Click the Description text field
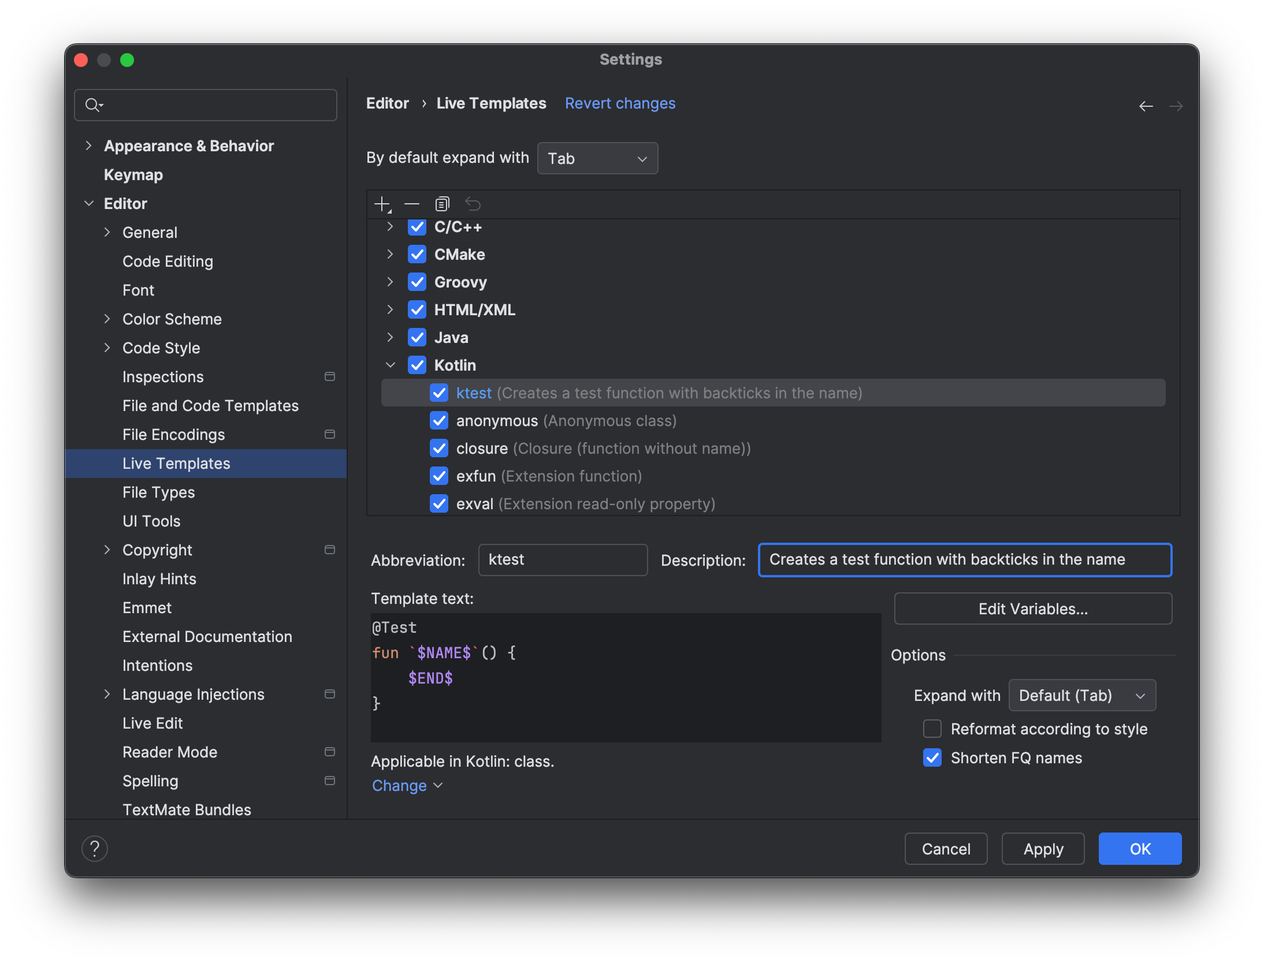This screenshot has width=1264, height=963. pyautogui.click(x=965, y=560)
